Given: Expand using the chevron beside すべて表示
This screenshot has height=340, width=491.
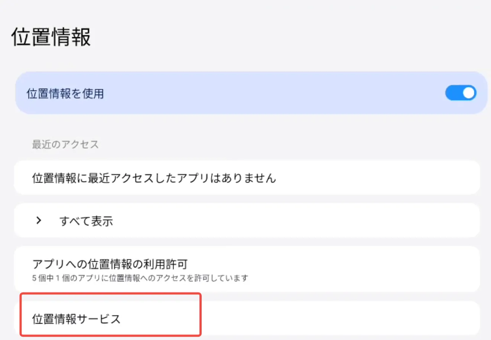Looking at the screenshot, I should coord(39,220).
